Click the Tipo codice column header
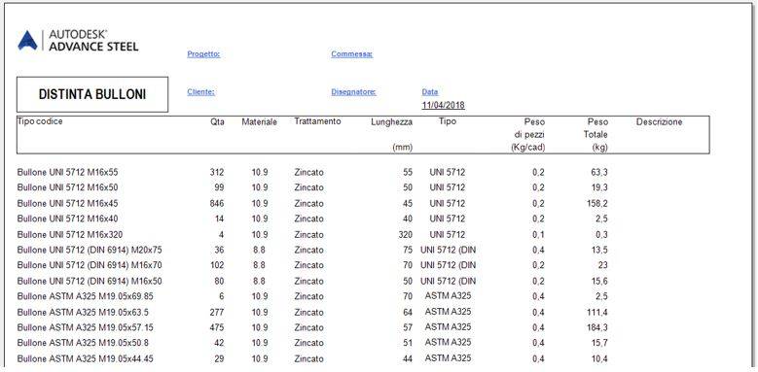Image resolution: width=758 pixels, height=372 pixels. (x=40, y=121)
